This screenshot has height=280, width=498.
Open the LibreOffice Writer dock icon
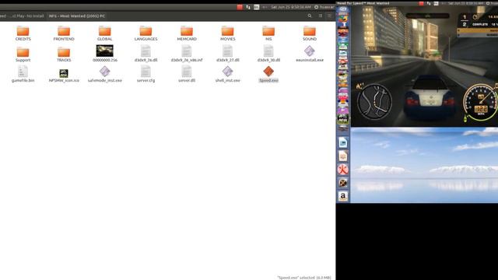(x=342, y=143)
